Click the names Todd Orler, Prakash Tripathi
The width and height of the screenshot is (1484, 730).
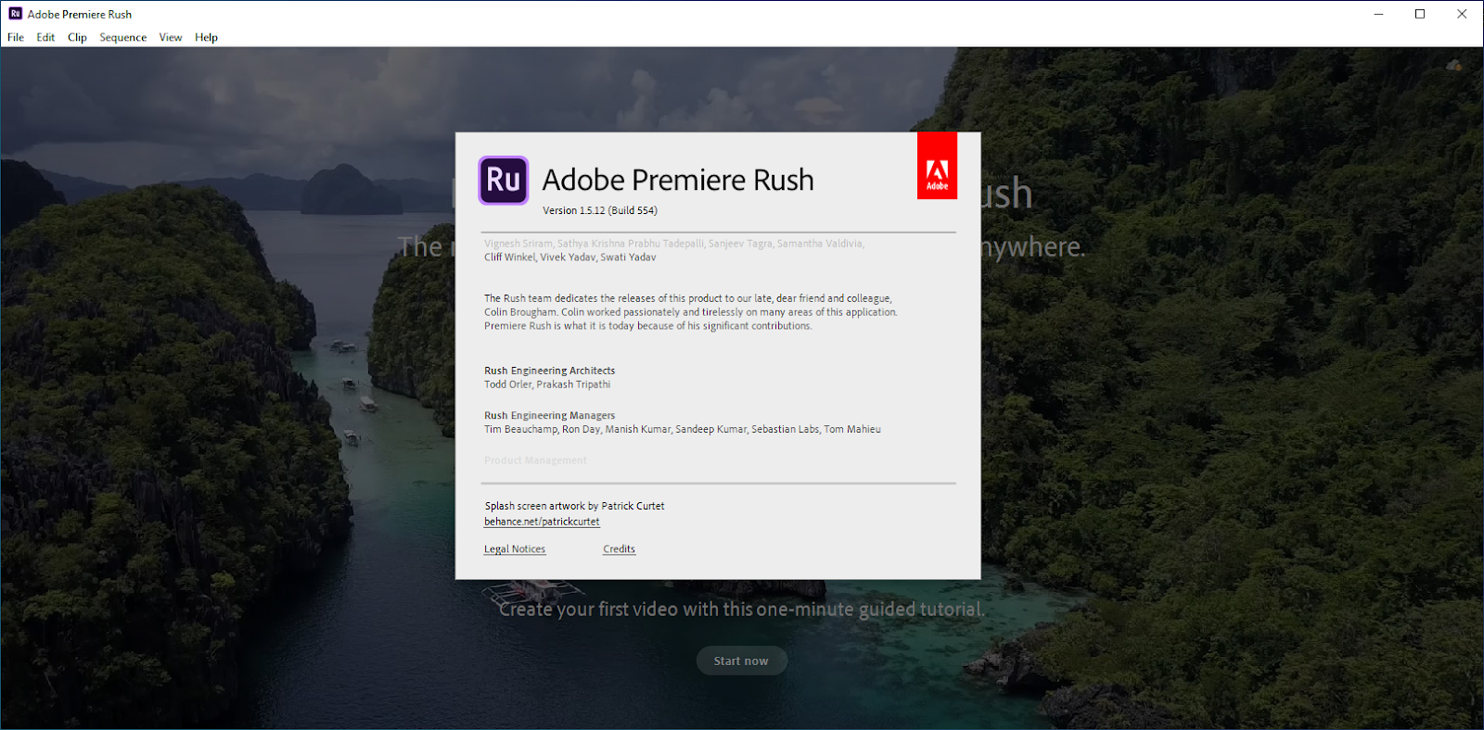(547, 384)
